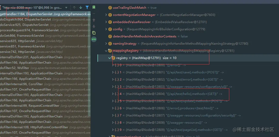Click map entry icon of entry 2
279x137 pixels.
pos(117,80)
